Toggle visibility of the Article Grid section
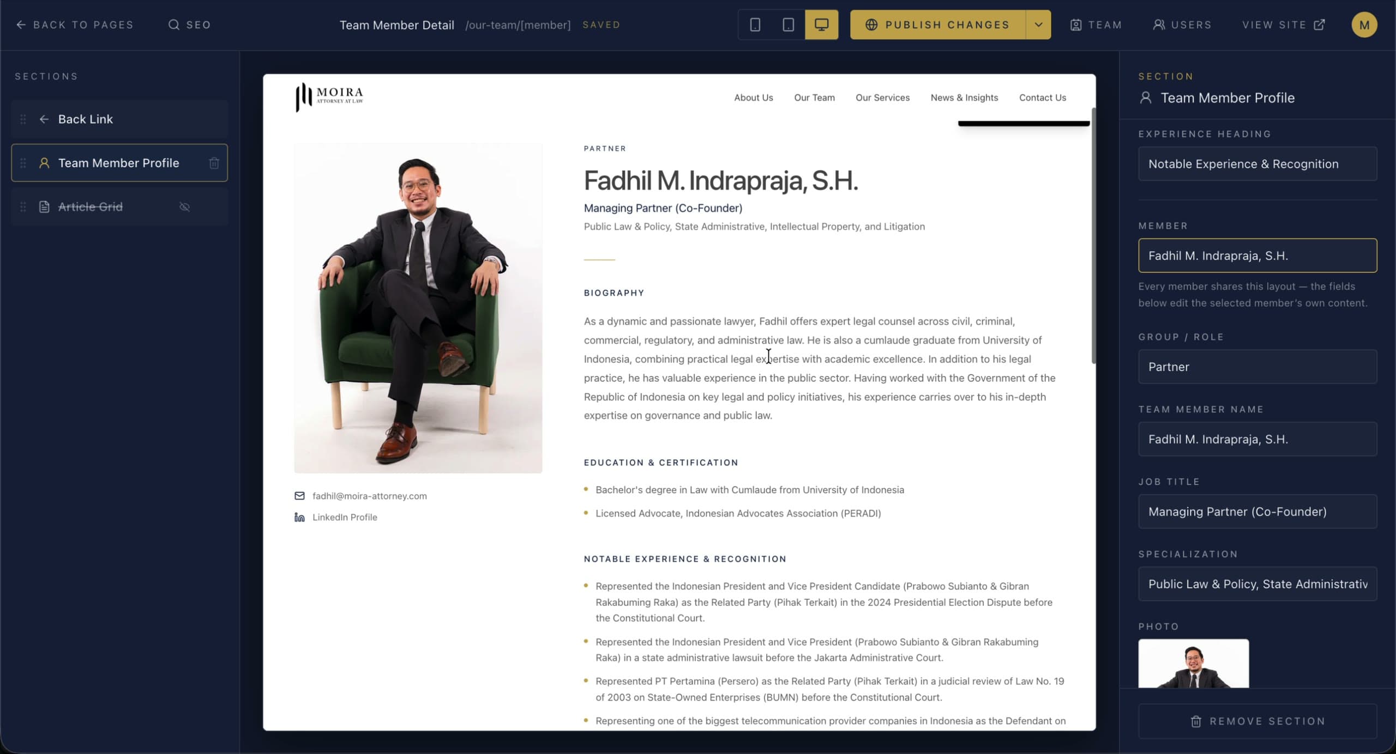Viewport: 1396px width, 754px height. [x=185, y=207]
